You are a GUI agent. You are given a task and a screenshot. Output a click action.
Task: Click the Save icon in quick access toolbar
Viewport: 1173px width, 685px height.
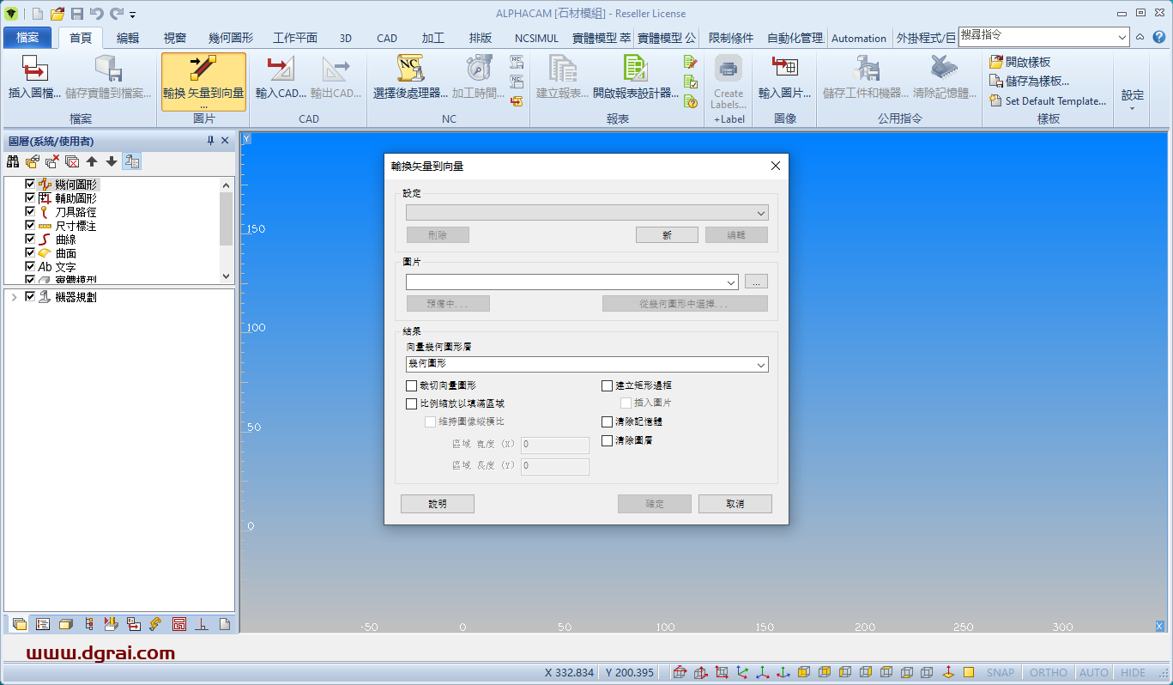76,14
